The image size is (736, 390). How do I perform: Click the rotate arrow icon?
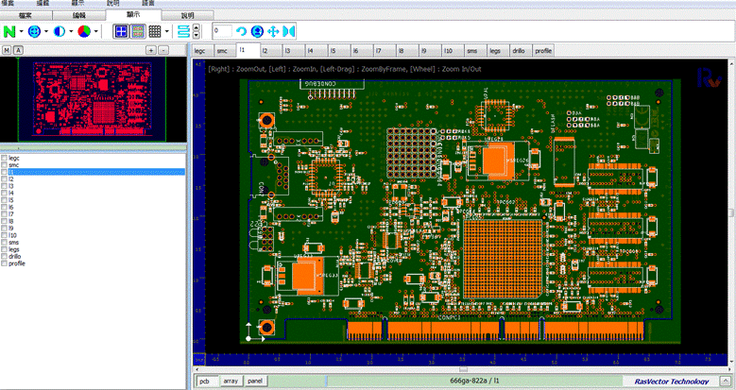coord(241,32)
